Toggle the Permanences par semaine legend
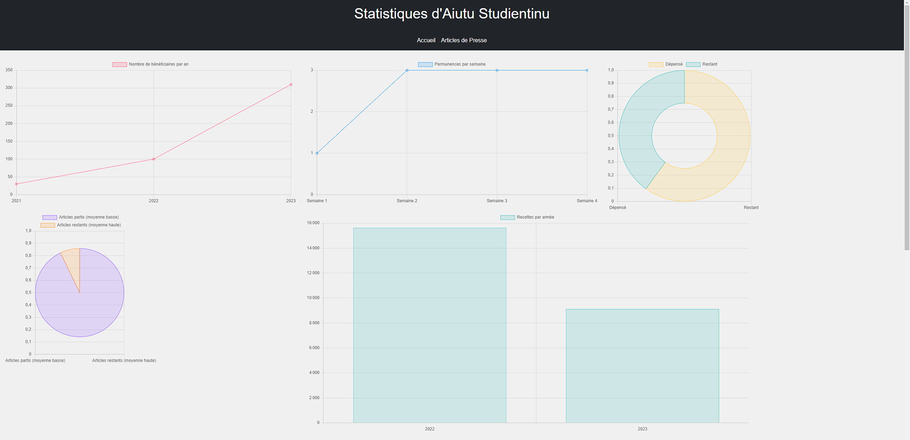Viewport: 910px width, 440px height. 452,64
